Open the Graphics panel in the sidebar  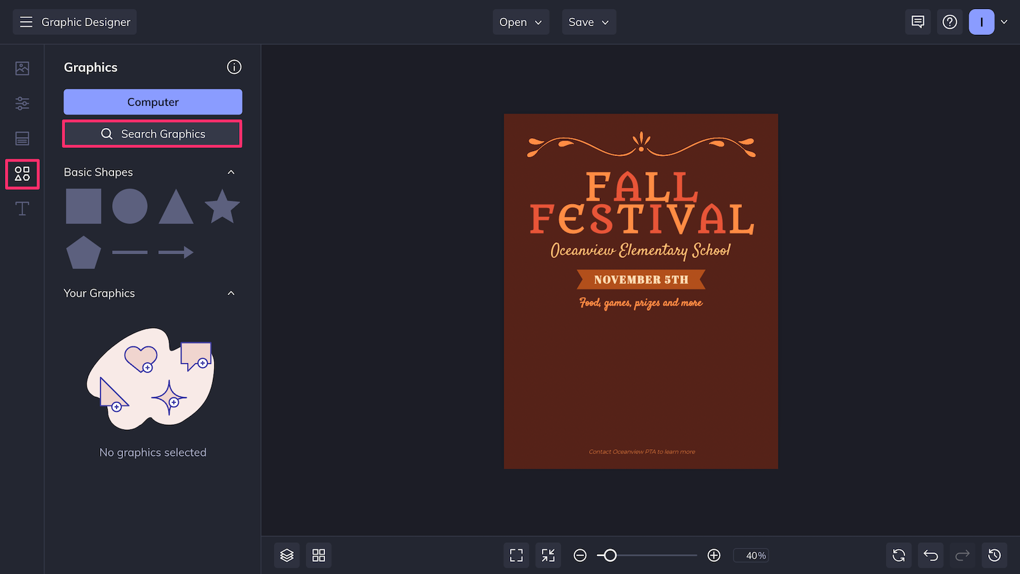tap(22, 173)
